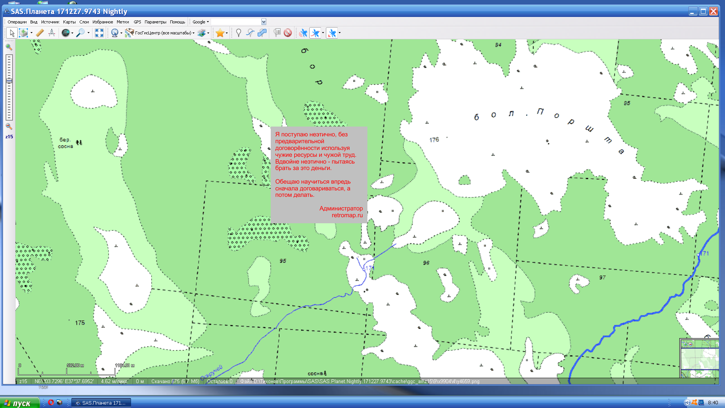Image resolution: width=725 pixels, height=408 pixels.
Task: Select the arrow pointer tool
Action: pyautogui.click(x=12, y=33)
